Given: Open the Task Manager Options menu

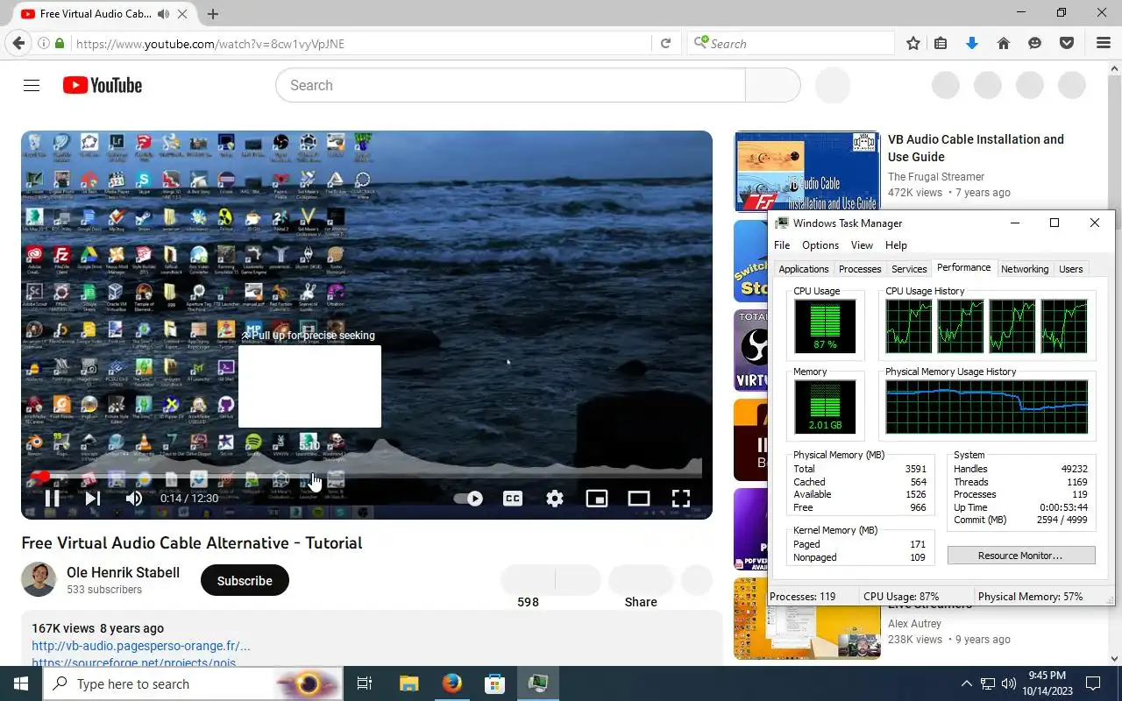Looking at the screenshot, I should pyautogui.click(x=820, y=245).
